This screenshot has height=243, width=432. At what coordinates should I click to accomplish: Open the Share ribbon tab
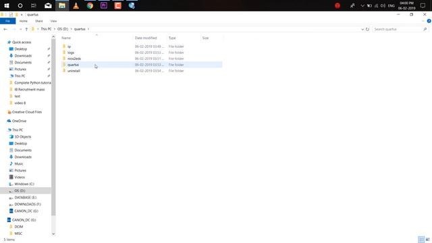39,21
